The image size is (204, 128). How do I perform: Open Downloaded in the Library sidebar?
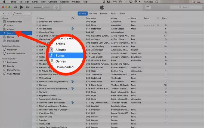pyautogui.click(x=13, y=41)
